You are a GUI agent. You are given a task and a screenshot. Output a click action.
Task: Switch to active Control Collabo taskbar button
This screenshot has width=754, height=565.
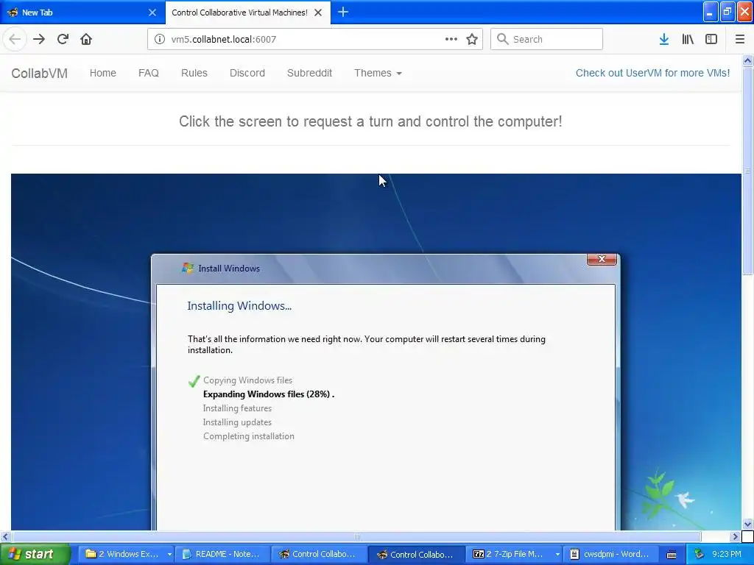(x=417, y=554)
